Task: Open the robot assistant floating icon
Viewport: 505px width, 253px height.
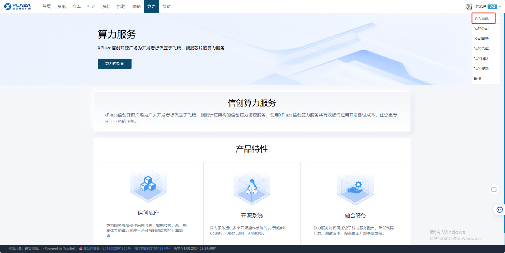Action: click(499, 210)
